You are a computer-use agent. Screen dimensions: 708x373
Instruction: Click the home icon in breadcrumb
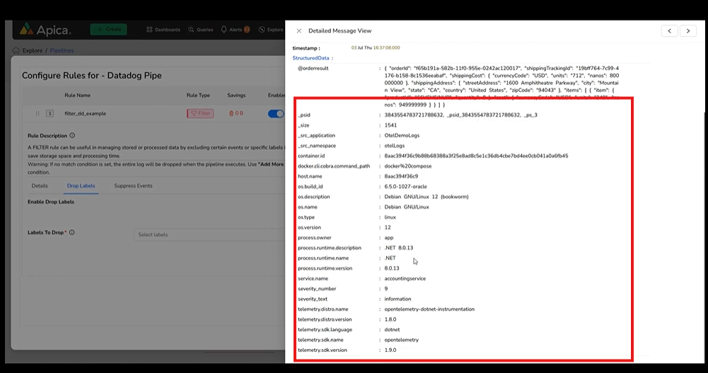tap(16, 51)
